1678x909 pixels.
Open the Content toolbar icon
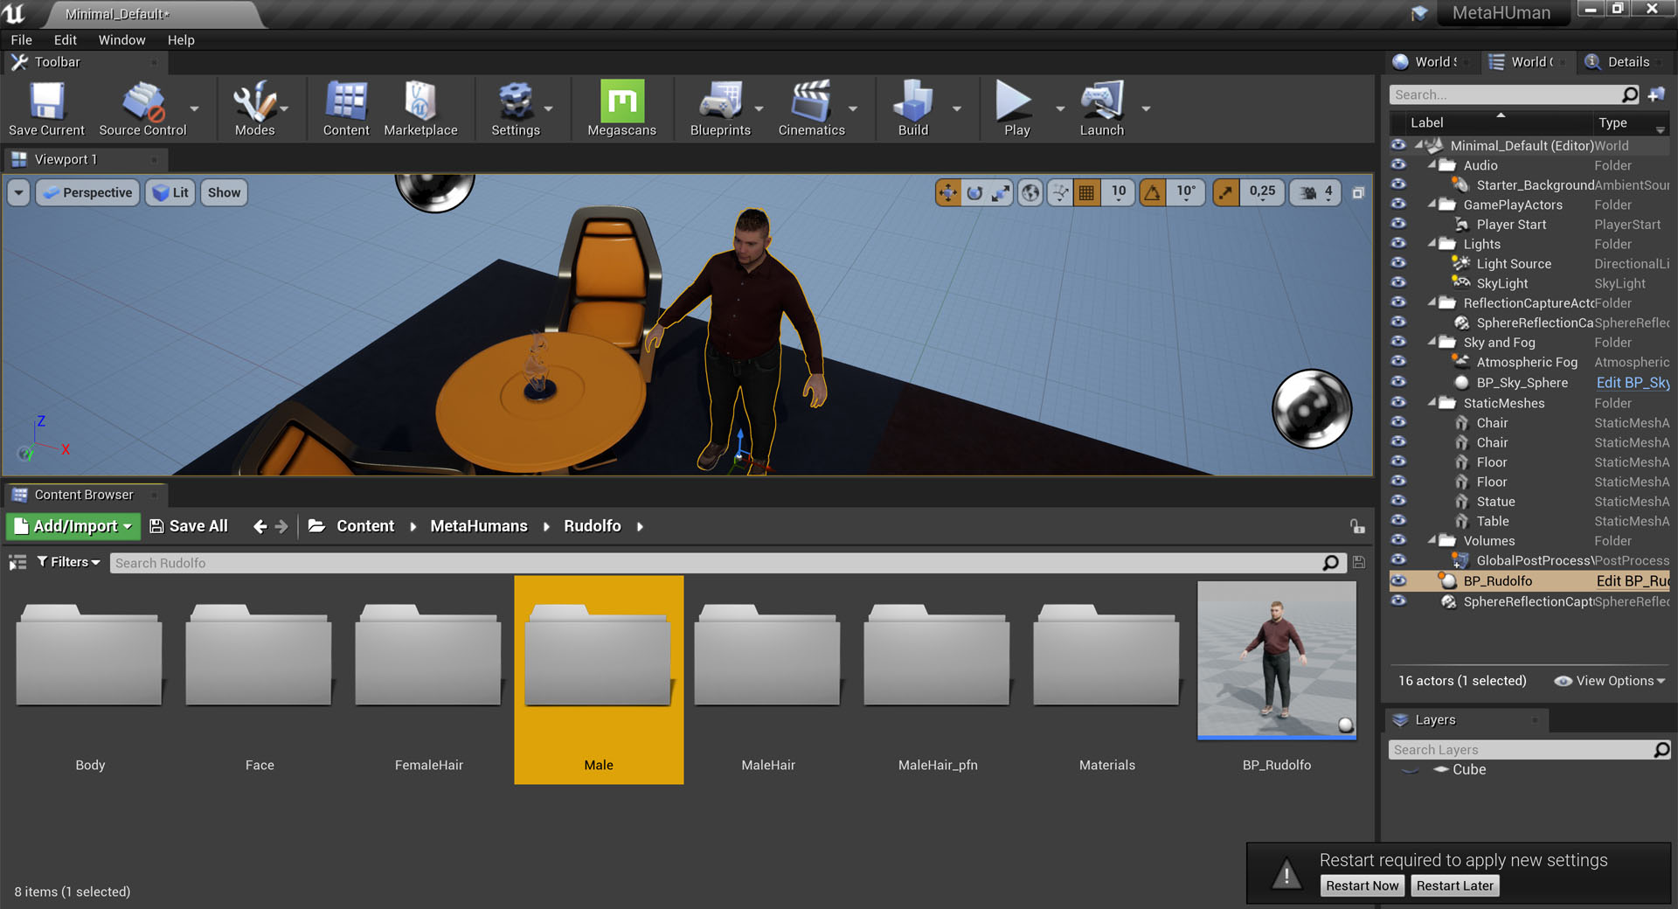(x=346, y=108)
